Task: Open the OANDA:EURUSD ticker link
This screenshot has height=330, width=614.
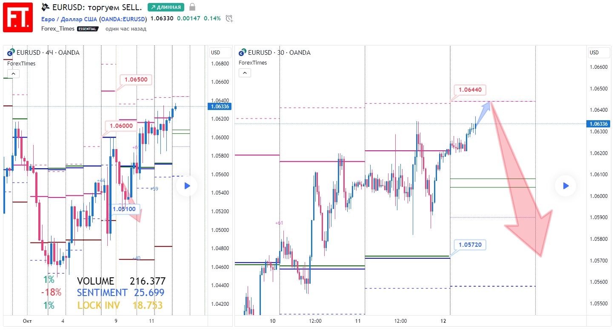Action: tap(123, 19)
